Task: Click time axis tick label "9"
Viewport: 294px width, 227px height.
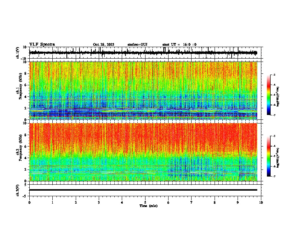Action: (x=238, y=203)
